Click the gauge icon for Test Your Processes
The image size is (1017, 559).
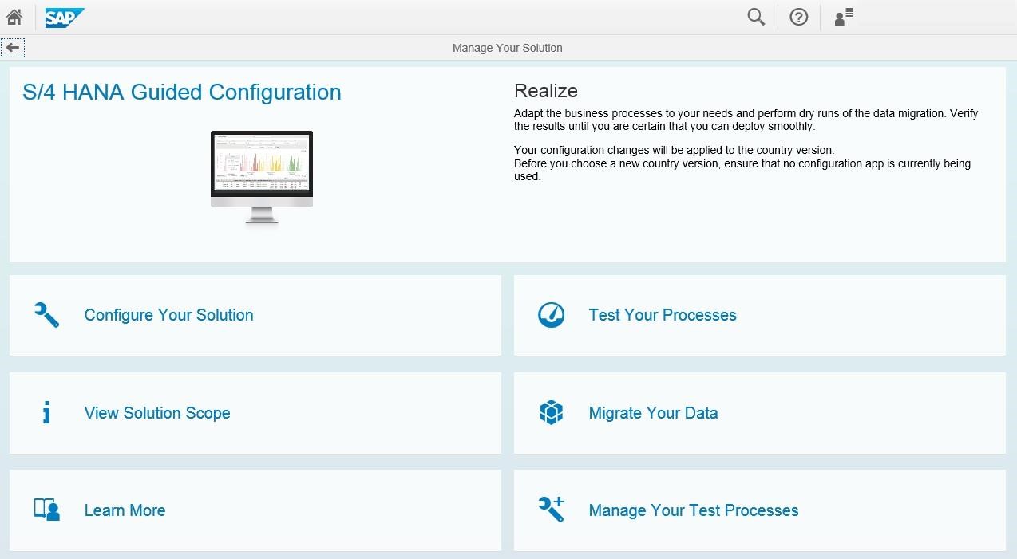point(552,315)
